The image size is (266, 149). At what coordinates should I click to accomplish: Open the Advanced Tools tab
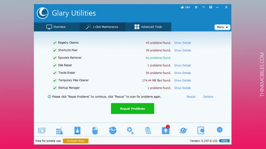(148, 27)
